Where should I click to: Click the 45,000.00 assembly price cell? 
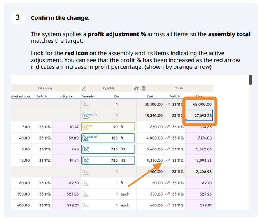click(x=199, y=105)
